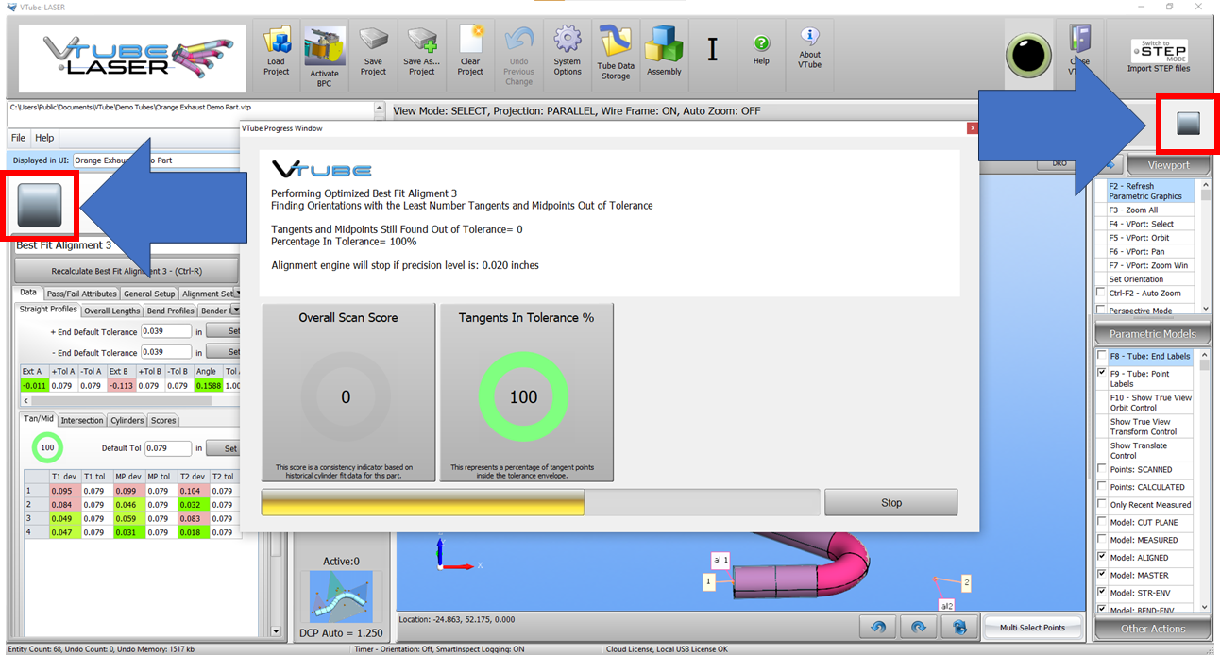The image size is (1220, 655).
Task: Save the project with Save Project
Action: [373, 54]
